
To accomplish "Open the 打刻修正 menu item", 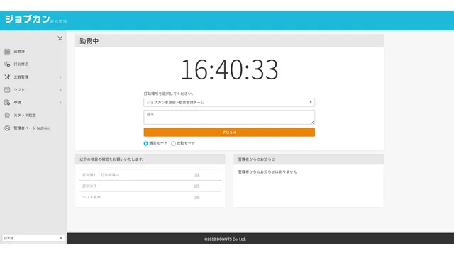I will (21, 64).
